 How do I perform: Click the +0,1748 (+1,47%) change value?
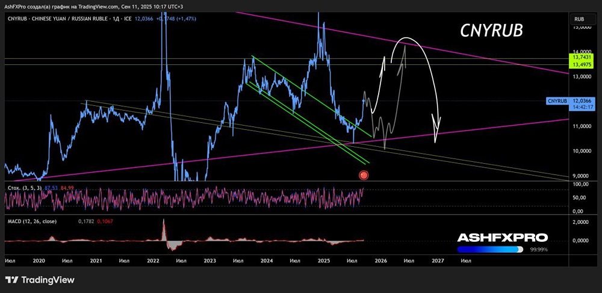(x=176, y=19)
